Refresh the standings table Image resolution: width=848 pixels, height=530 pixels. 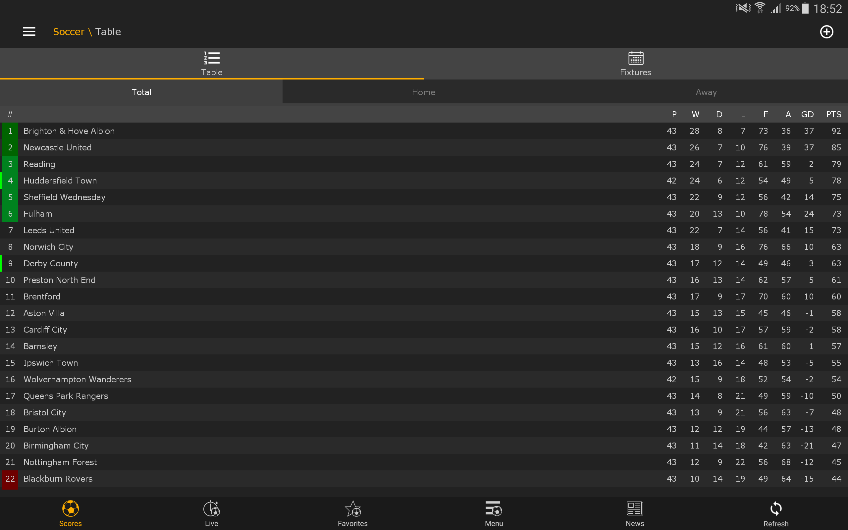coord(776,513)
